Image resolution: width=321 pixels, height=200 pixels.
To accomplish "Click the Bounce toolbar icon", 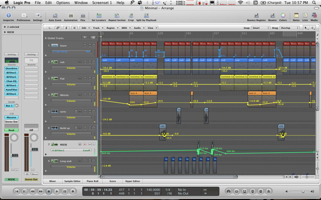I will 272,16.
